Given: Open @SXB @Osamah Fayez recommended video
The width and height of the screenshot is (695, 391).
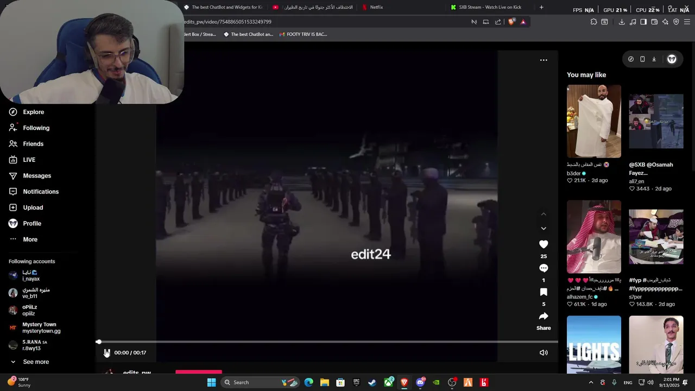Looking at the screenshot, I should coord(656,121).
